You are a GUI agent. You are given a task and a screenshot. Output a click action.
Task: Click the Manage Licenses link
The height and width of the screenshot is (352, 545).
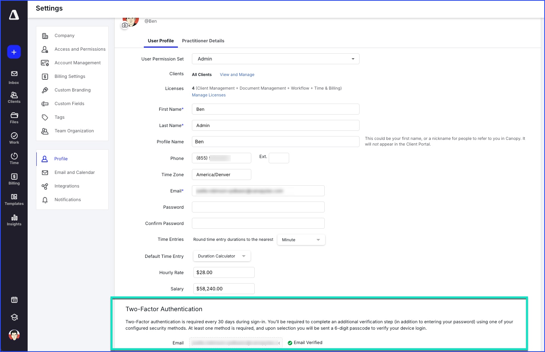coord(209,95)
